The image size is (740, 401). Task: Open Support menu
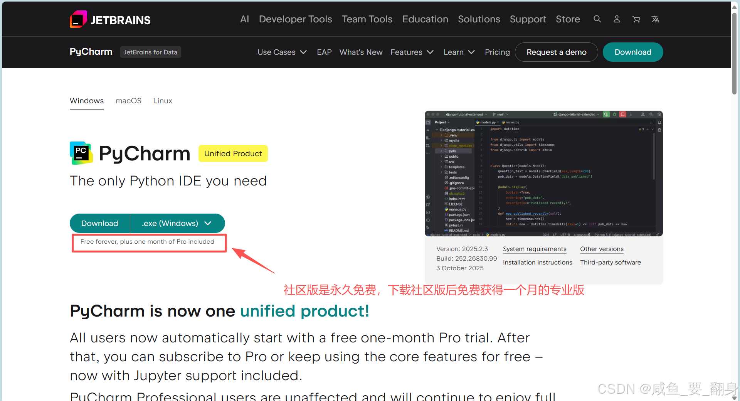(528, 19)
